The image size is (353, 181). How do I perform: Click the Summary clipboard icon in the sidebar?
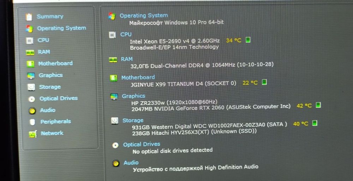pyautogui.click(x=29, y=17)
